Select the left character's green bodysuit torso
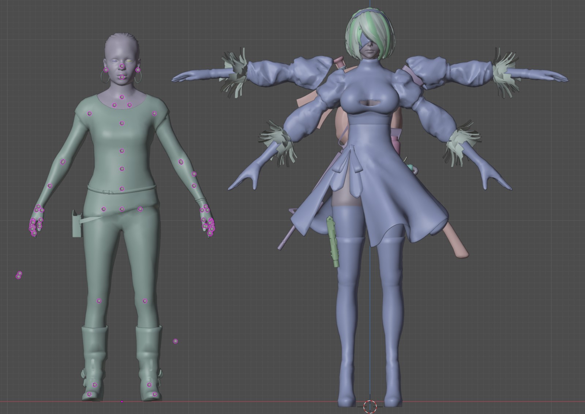Viewport: 585px width, 414px height. click(121, 142)
